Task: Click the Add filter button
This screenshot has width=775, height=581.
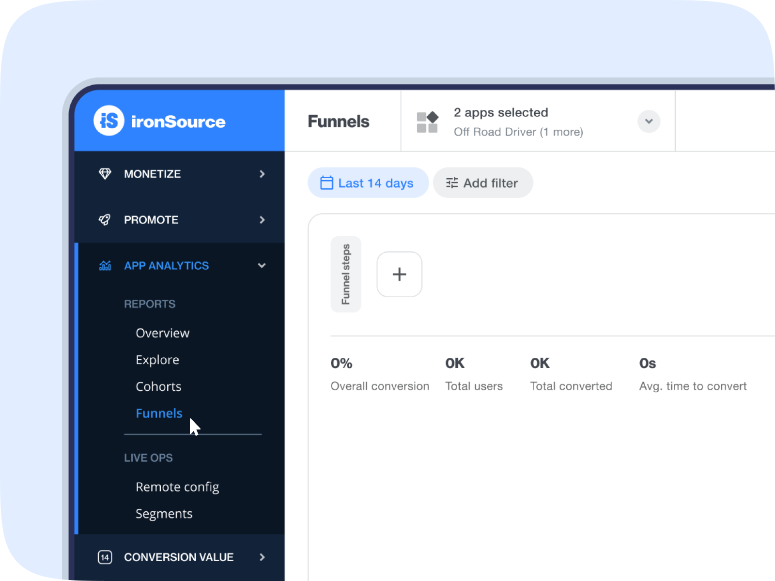Action: click(483, 183)
